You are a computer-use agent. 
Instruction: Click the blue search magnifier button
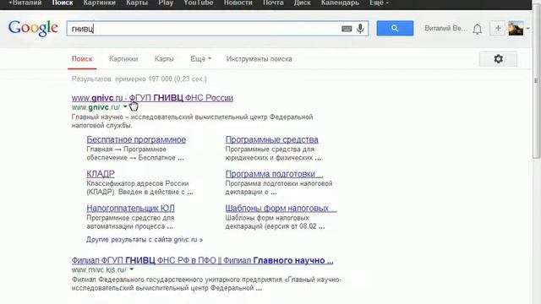point(395,28)
